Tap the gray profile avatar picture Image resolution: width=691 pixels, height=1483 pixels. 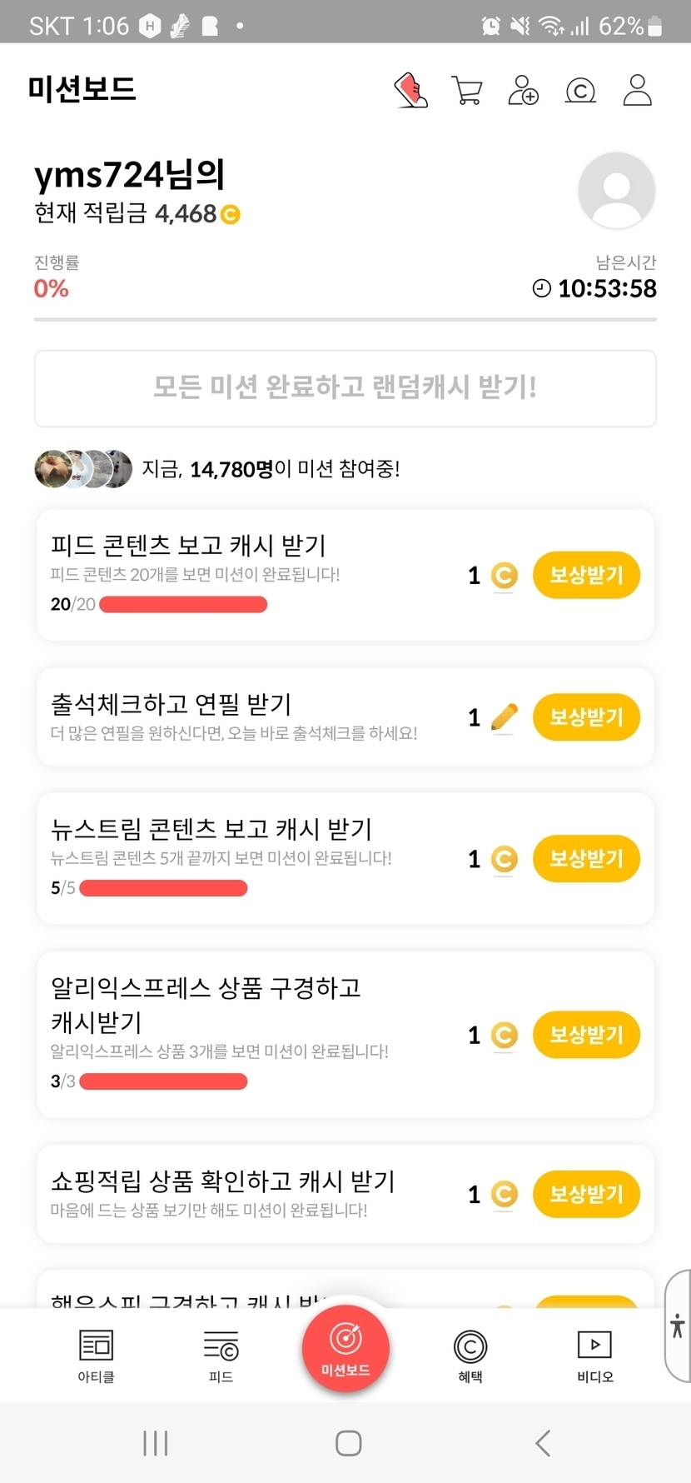pos(616,190)
